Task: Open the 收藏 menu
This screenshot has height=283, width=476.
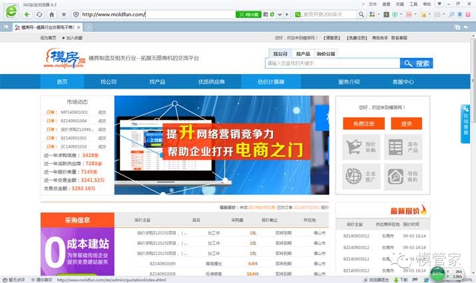Action: pyautogui.click(x=400, y=4)
